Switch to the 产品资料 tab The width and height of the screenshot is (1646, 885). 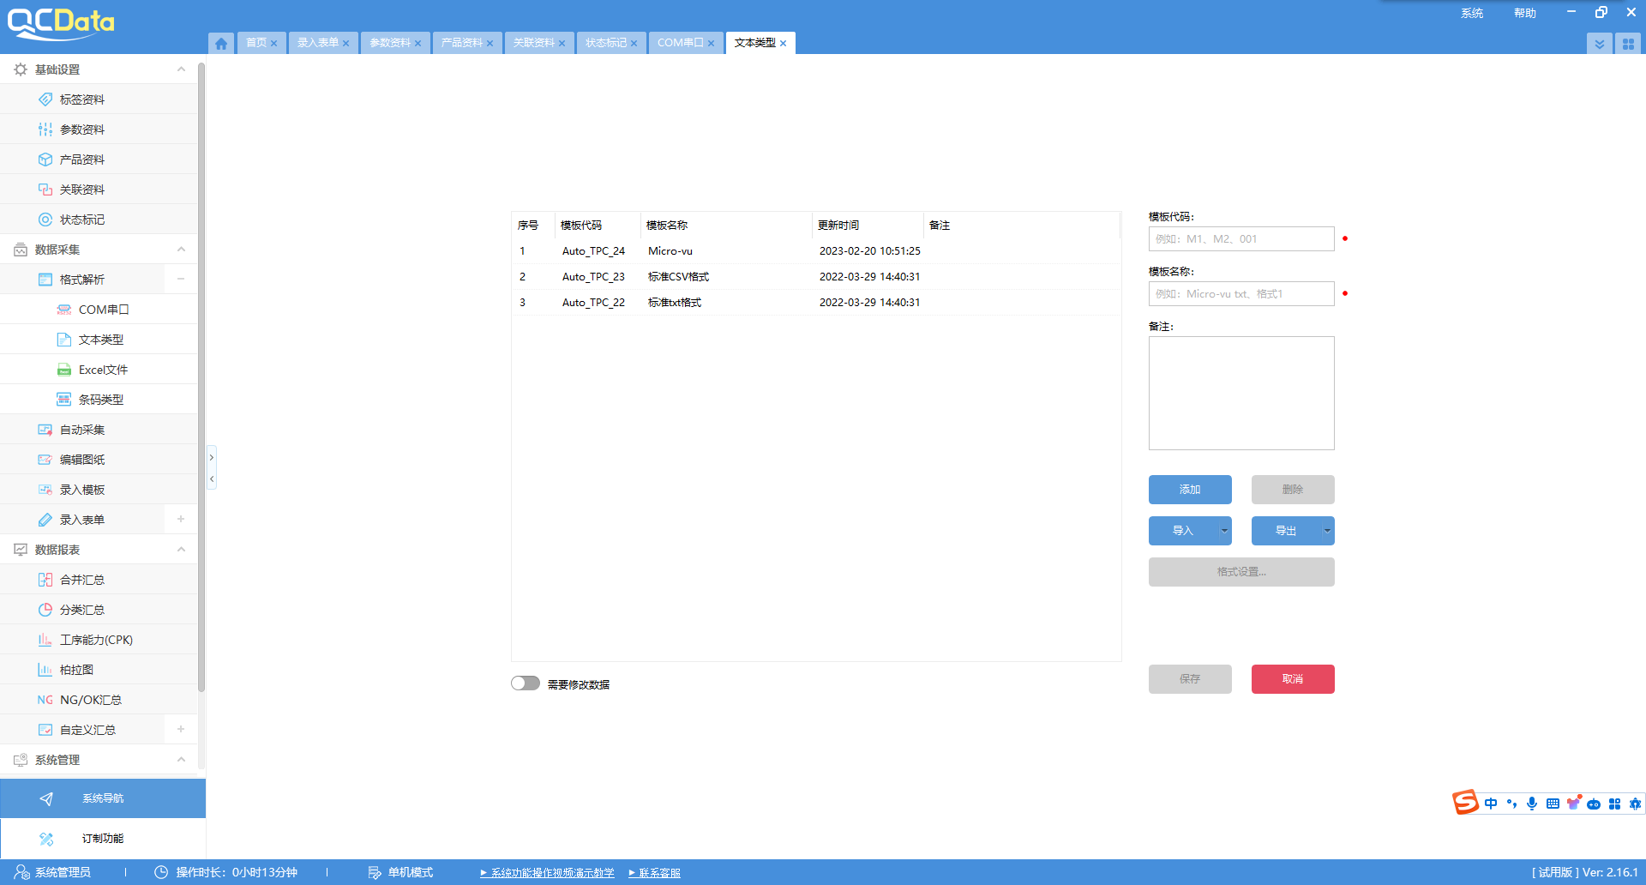click(x=461, y=43)
